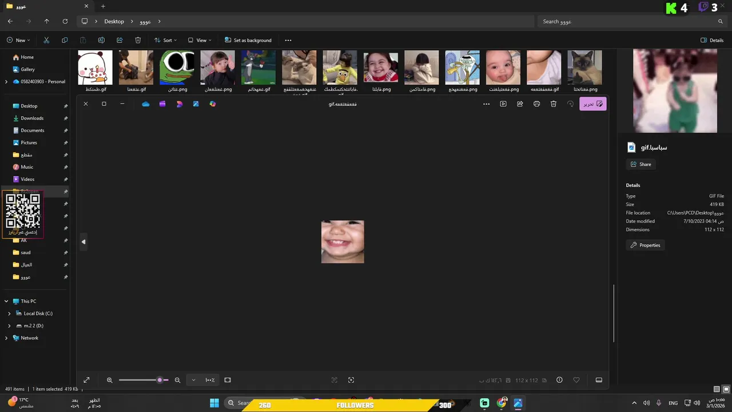Go up one folder level
732x412 pixels.
47,21
